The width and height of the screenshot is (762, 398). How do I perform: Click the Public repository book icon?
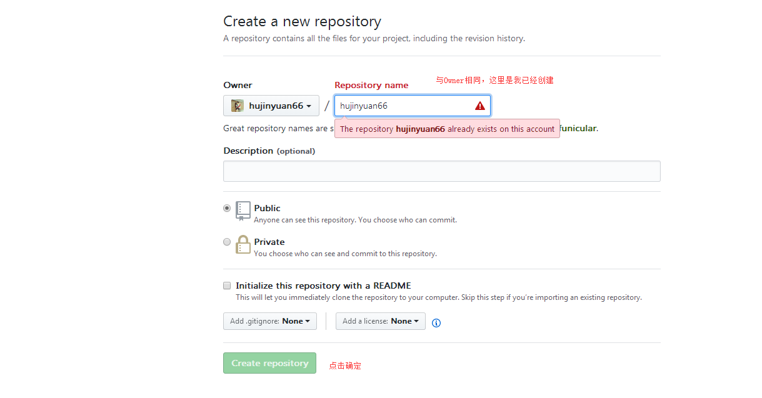click(243, 211)
